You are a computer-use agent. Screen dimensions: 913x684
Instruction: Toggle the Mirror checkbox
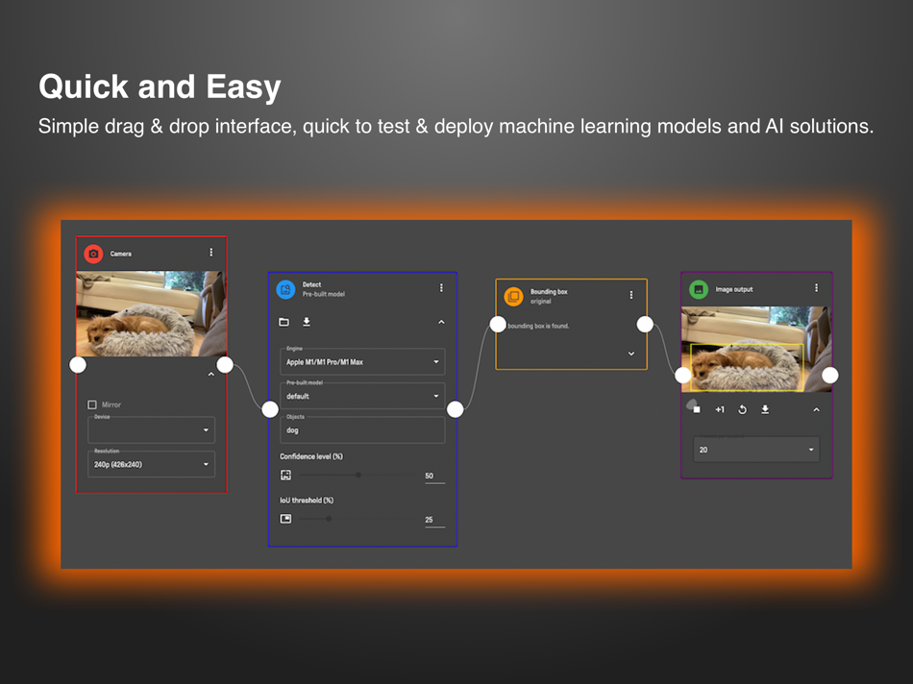(x=92, y=404)
